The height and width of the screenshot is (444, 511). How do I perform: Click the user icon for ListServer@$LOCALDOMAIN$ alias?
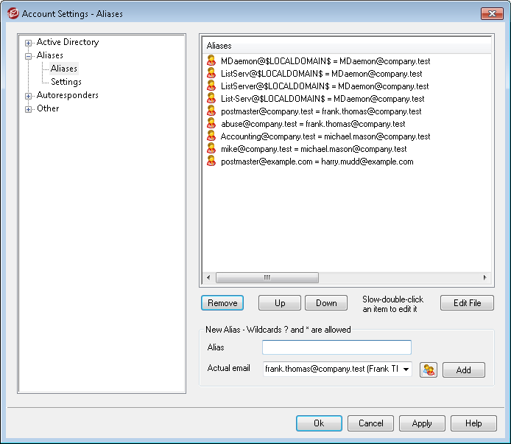tap(211, 86)
